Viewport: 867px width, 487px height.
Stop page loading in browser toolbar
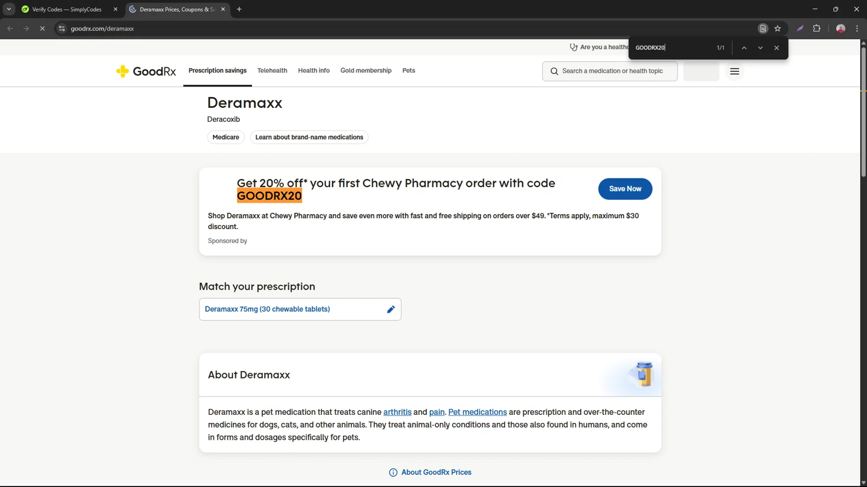[42, 28]
